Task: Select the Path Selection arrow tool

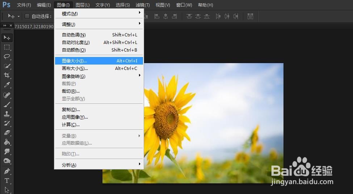Action: (7, 190)
